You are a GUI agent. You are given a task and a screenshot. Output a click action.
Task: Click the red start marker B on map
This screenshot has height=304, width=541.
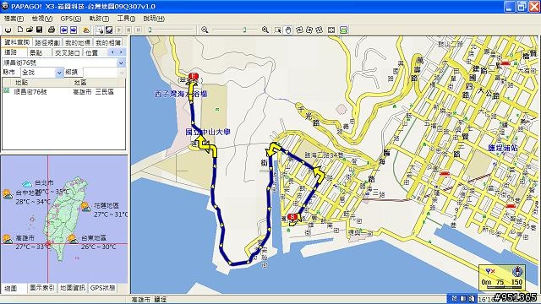(x=292, y=217)
